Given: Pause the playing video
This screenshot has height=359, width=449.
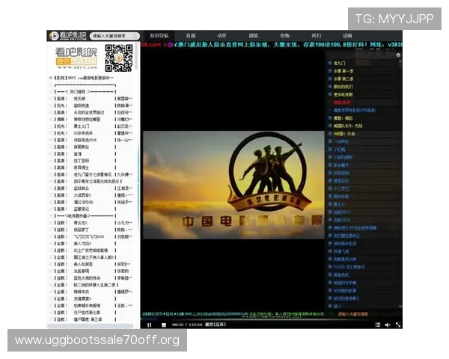Looking at the screenshot, I should 149,325.
